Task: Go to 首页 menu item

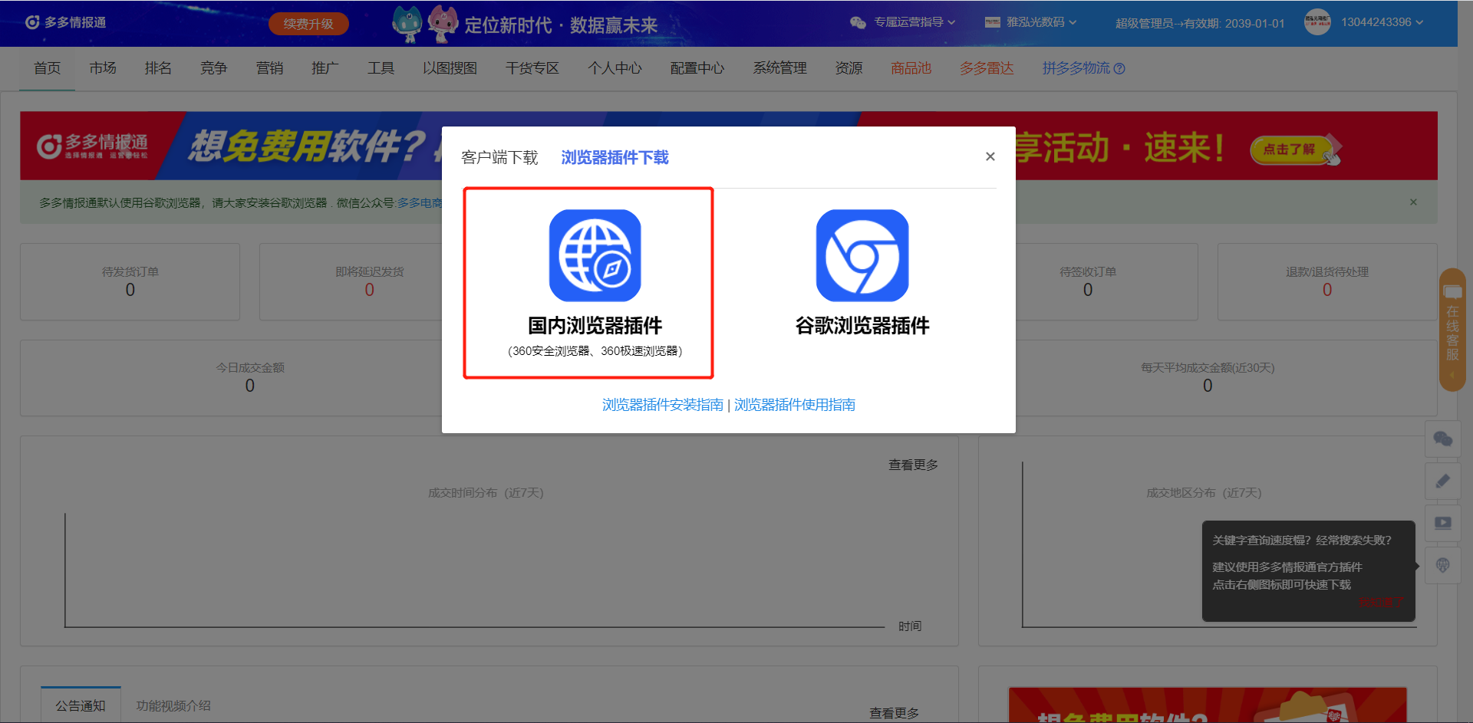Action: [x=47, y=68]
